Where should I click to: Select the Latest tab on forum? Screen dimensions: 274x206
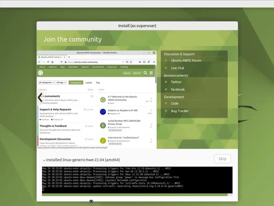pos(89,83)
